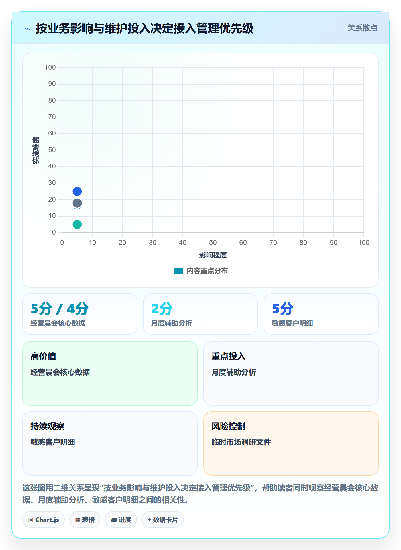Select the 2分 月度辅助分析 card
401x550 pixels.
tap(200, 314)
